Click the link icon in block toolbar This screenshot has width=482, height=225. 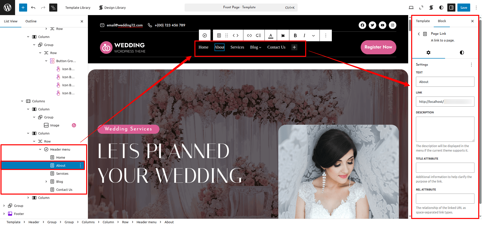(x=249, y=35)
